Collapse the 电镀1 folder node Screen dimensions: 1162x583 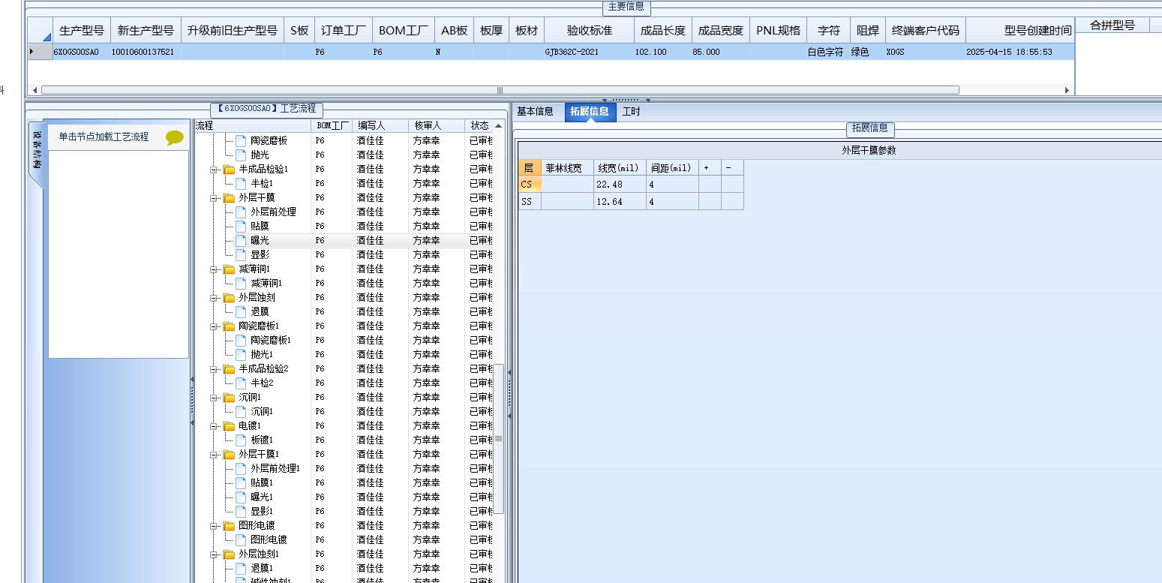(x=214, y=426)
